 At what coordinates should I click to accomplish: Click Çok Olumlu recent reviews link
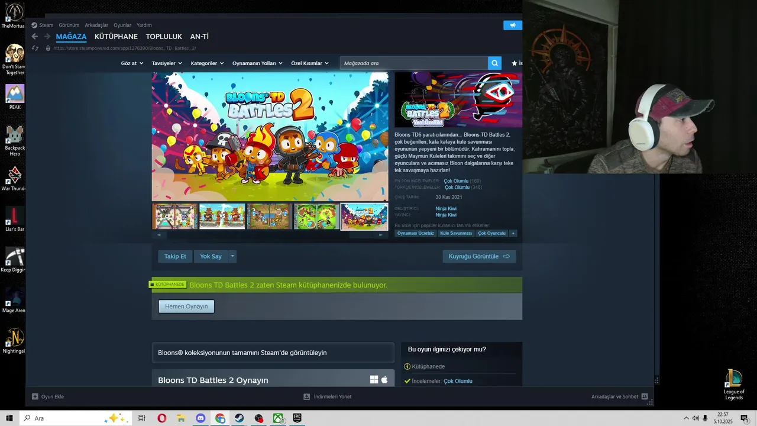[456, 181]
